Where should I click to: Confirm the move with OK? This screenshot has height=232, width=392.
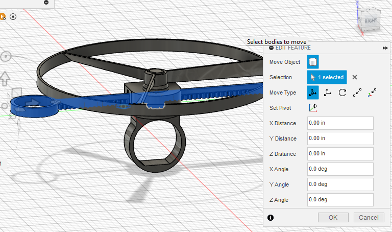point(333,218)
